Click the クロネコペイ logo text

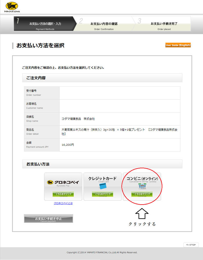67,182
